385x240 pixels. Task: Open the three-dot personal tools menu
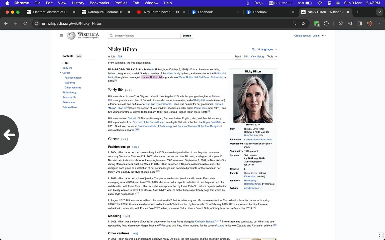(x=324, y=36)
